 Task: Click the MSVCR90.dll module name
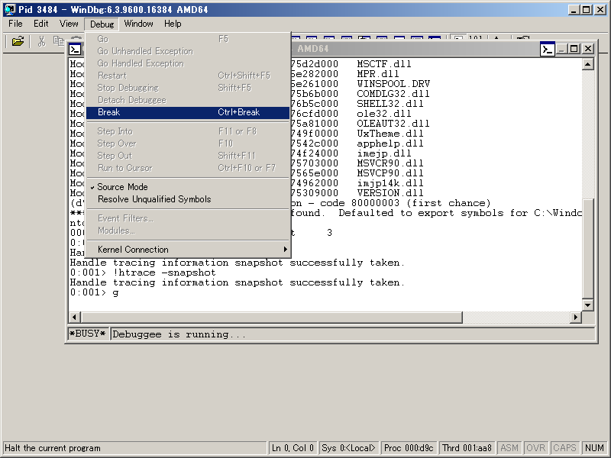[390, 163]
